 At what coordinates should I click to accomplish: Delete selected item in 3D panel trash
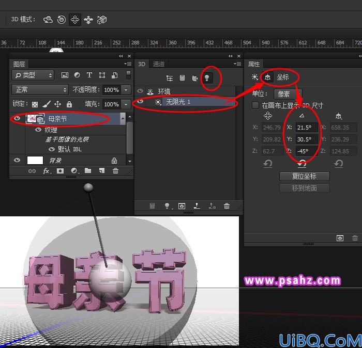[227, 206]
